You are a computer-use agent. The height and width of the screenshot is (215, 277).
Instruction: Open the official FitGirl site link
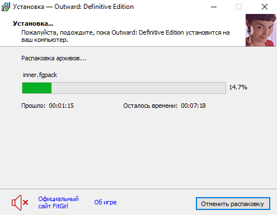pyautogui.click(x=58, y=203)
